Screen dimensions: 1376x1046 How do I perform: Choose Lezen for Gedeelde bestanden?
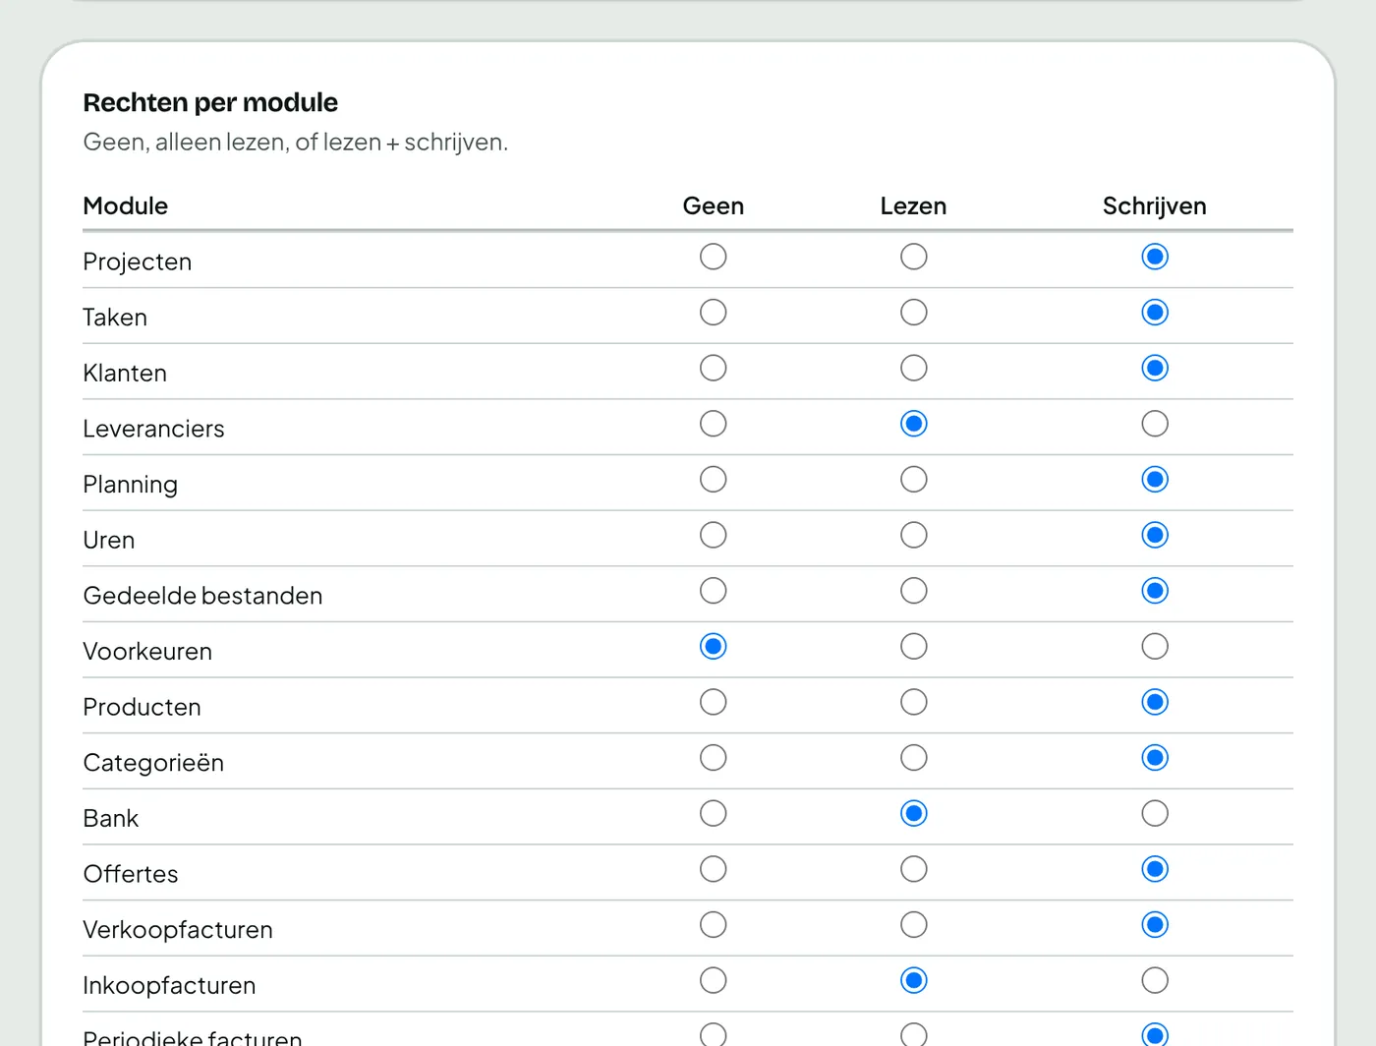click(914, 591)
